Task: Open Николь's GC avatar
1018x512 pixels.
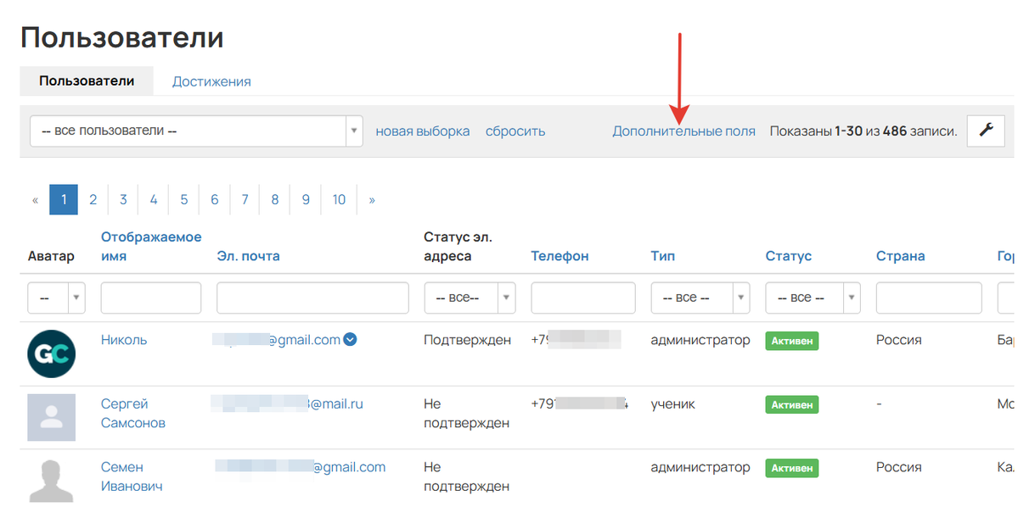Action: coord(51,353)
